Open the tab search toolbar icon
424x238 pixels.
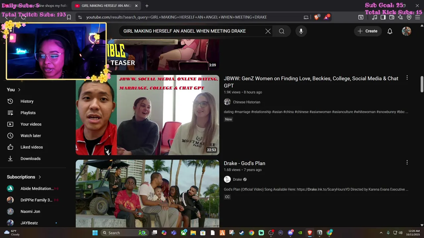pos(361,17)
